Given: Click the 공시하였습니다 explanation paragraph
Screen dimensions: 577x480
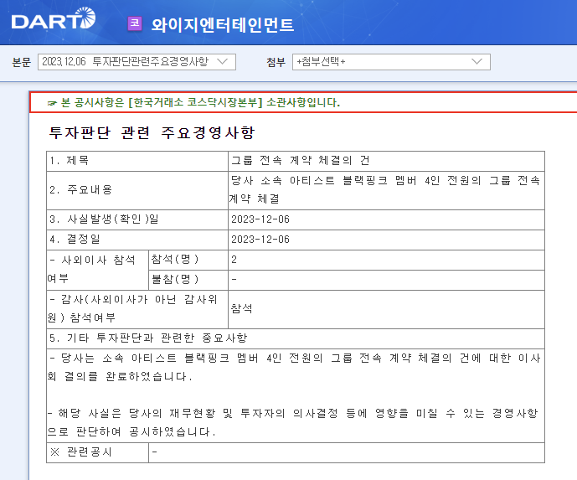Looking at the screenshot, I should point(294,422).
